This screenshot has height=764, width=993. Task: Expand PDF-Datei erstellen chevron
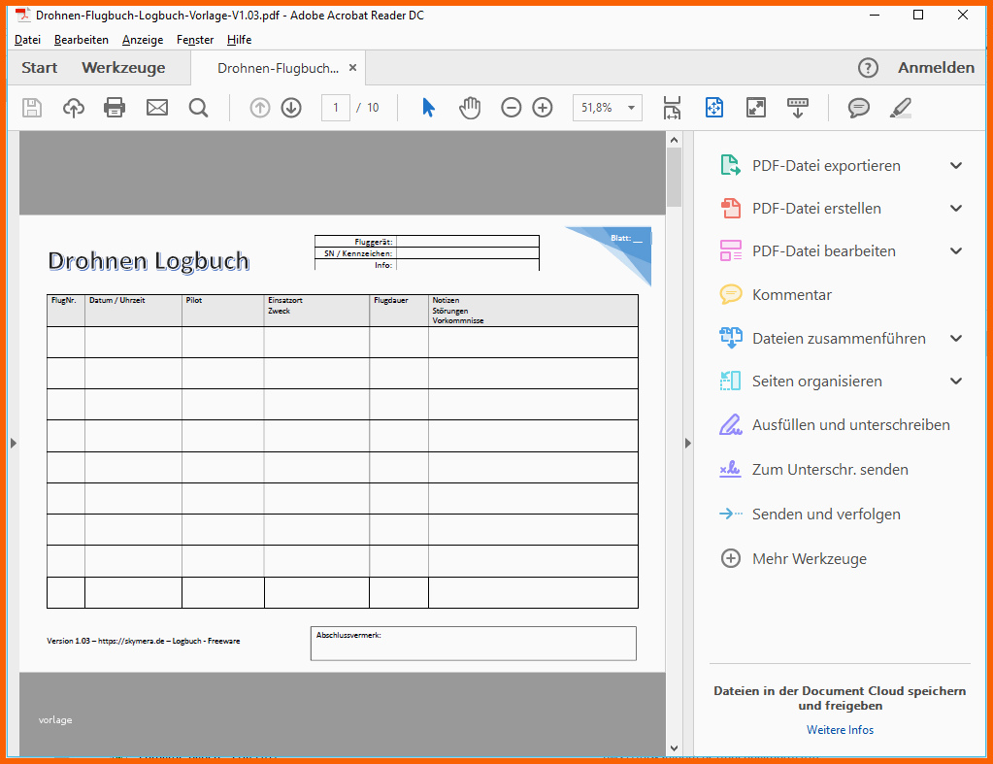coord(956,209)
